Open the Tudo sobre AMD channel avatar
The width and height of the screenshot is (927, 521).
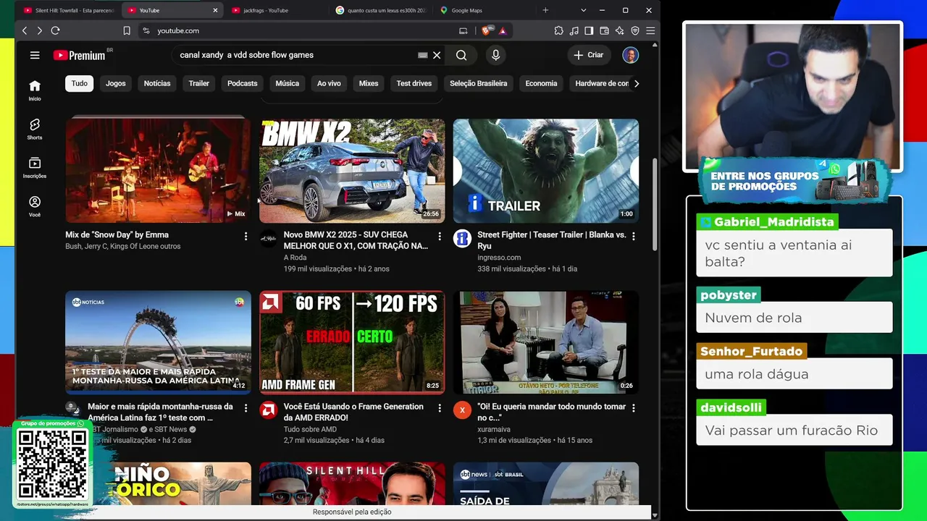coord(268,410)
